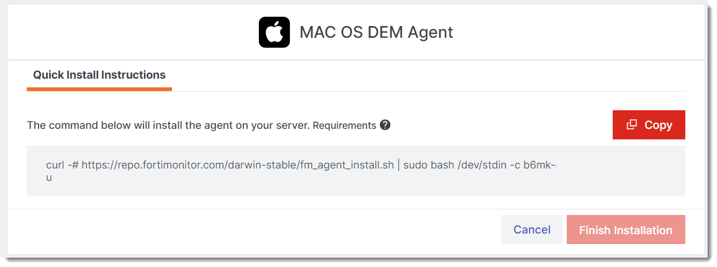Viewport: 717px width, 267px height.
Task: Click the wrapped "u" on the second command line
Action: click(x=49, y=178)
